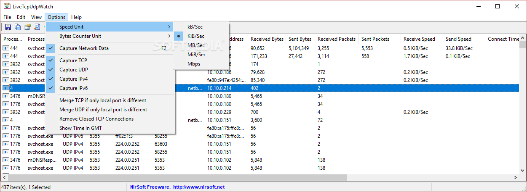Enable Merge TCP if only local port is different
527x192 pixels.
pyautogui.click(x=110, y=100)
